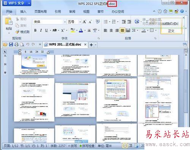Screen dimensions: 190x150
Task: Decrease the paragraph indent
Action: point(124,22)
